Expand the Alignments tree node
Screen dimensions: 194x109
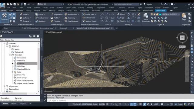click(x=4, y=86)
